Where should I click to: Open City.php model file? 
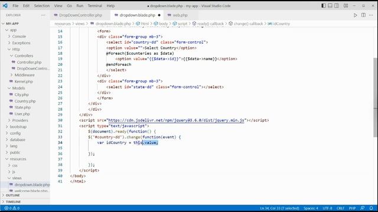click(25, 94)
